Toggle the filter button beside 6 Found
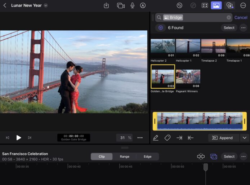Screen dimensions: 250x185 [x=161, y=28]
